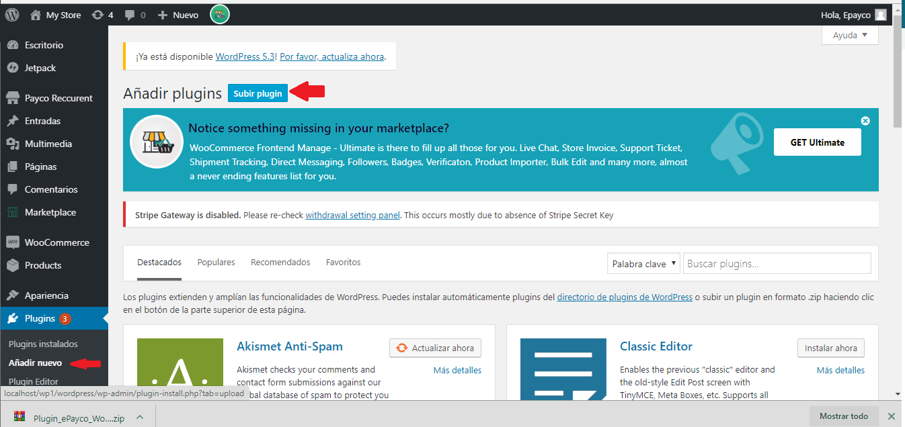Click the Jetpack sidebar icon
This screenshot has height=427, width=905.
click(12, 68)
